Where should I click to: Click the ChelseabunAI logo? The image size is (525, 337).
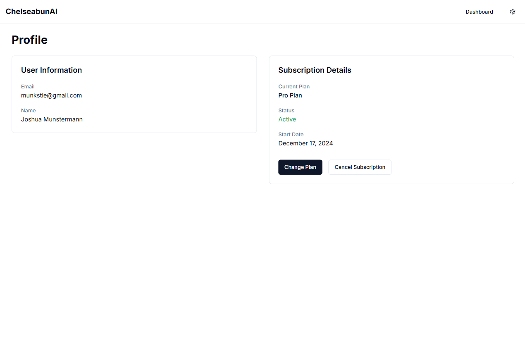pyautogui.click(x=31, y=12)
